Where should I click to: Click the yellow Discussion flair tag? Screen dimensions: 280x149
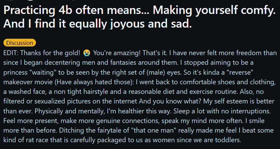(x=20, y=43)
